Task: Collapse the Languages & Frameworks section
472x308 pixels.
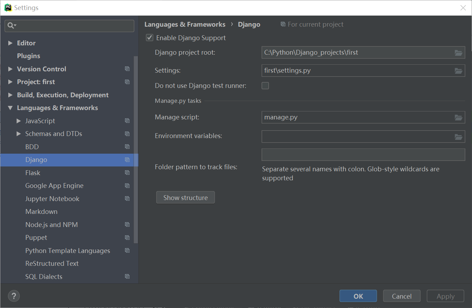Action: pos(10,108)
